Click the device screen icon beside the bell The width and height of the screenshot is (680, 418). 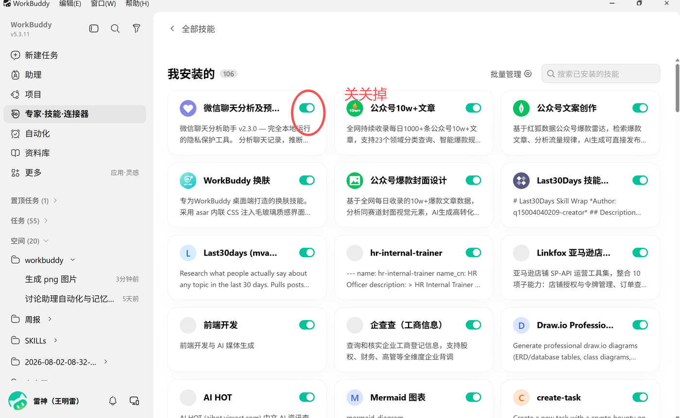coord(135,401)
